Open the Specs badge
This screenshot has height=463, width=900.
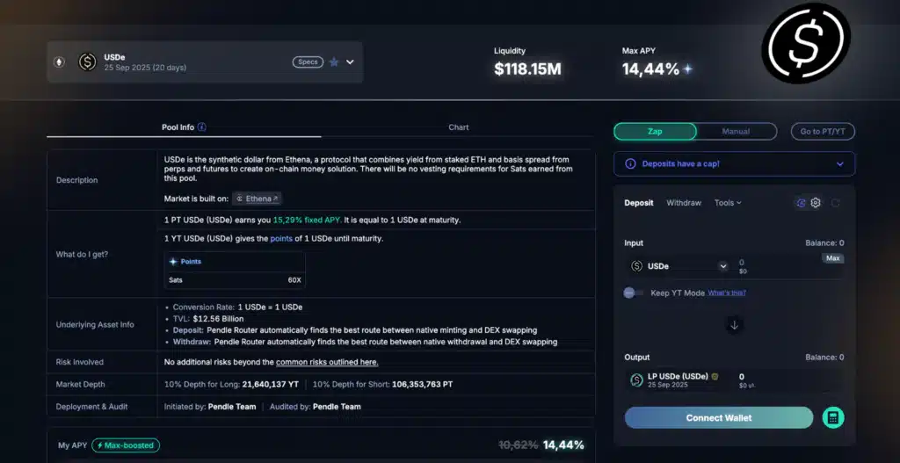308,62
